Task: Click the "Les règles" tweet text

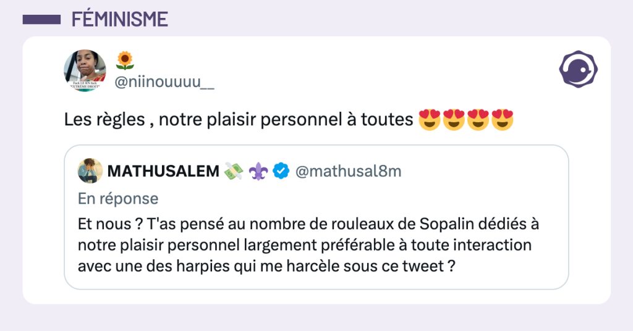Action: (x=238, y=119)
